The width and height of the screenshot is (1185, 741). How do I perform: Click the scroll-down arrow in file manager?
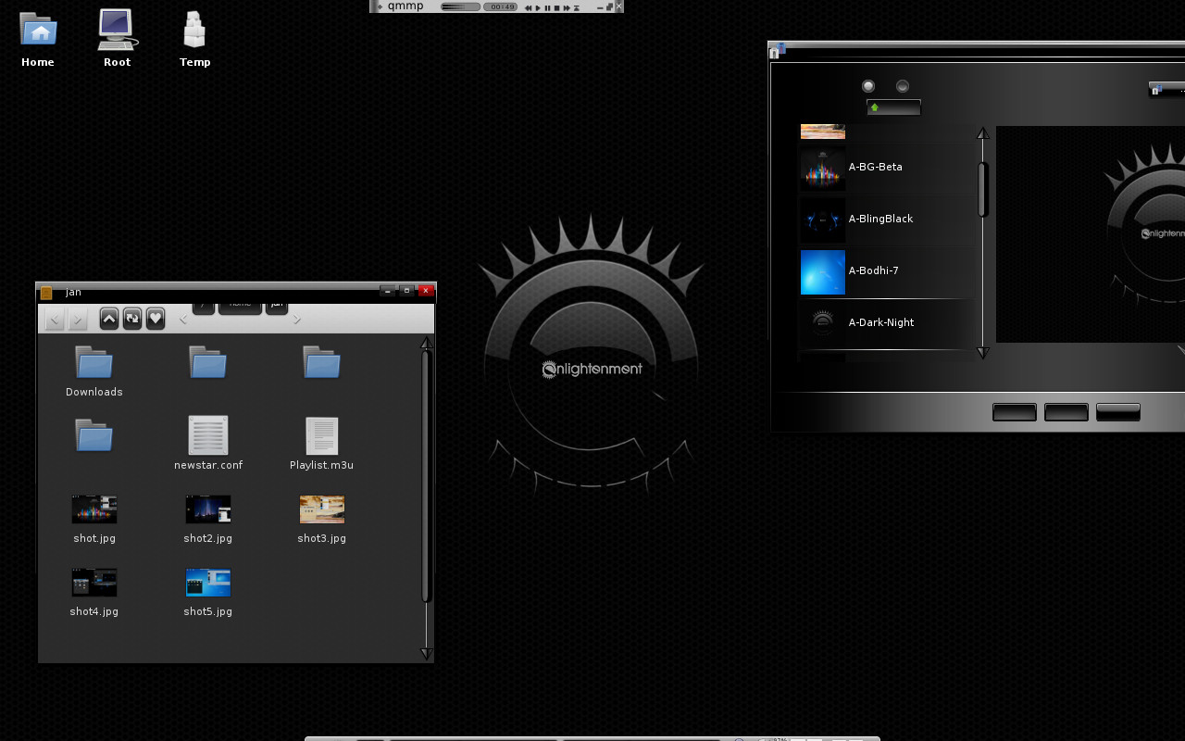pos(427,654)
